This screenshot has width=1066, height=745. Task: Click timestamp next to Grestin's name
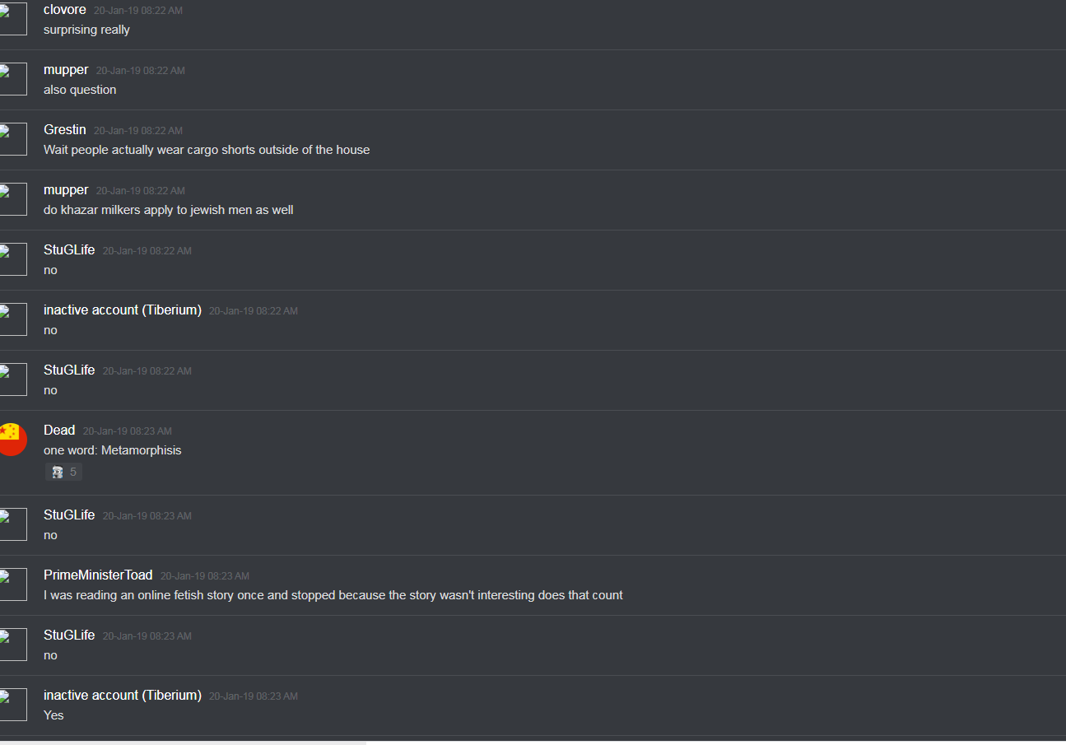(x=138, y=131)
